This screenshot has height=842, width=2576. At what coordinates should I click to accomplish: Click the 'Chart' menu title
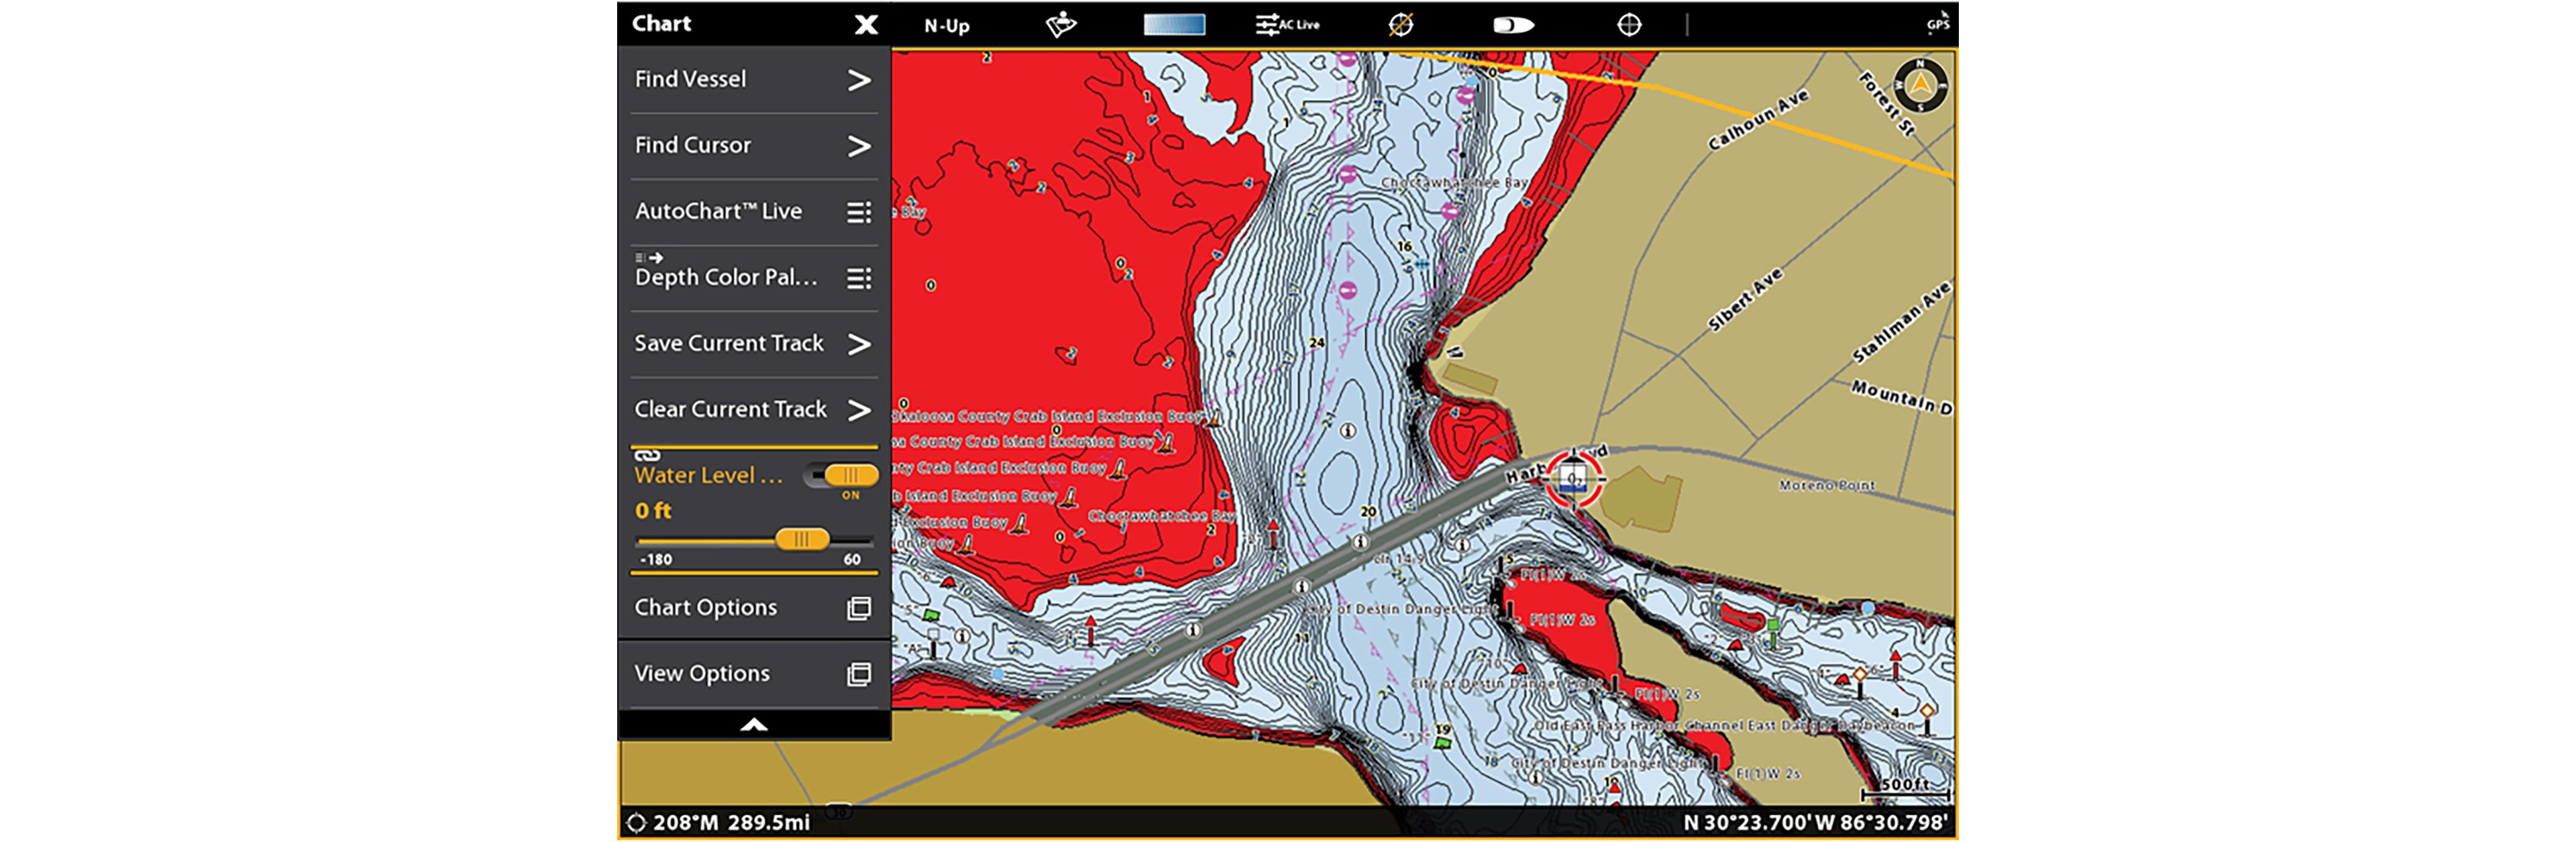point(661,23)
